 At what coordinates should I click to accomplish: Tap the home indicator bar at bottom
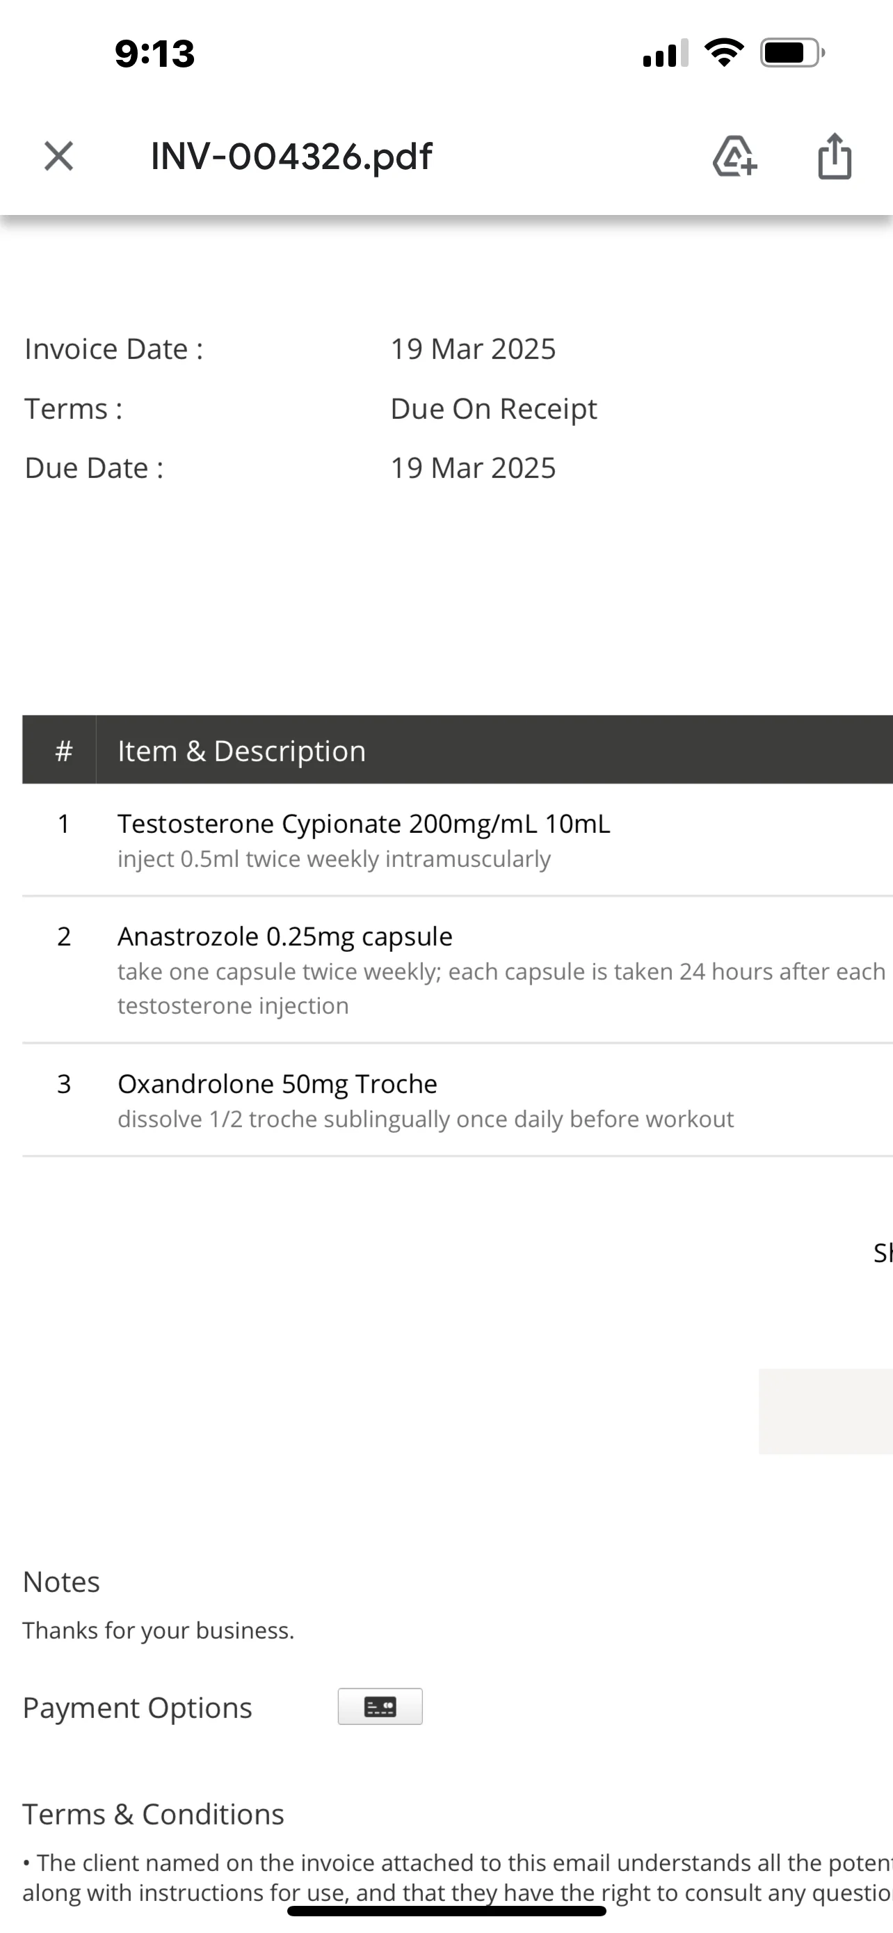click(446, 1911)
